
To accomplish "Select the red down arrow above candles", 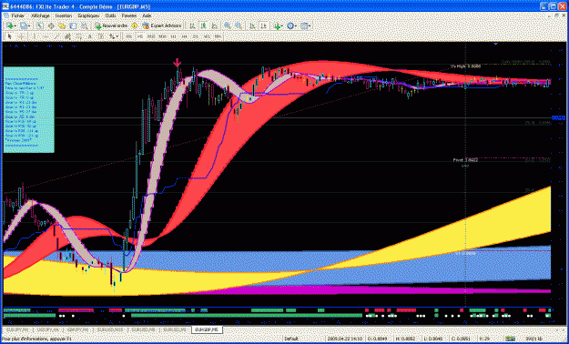I will (x=178, y=63).
